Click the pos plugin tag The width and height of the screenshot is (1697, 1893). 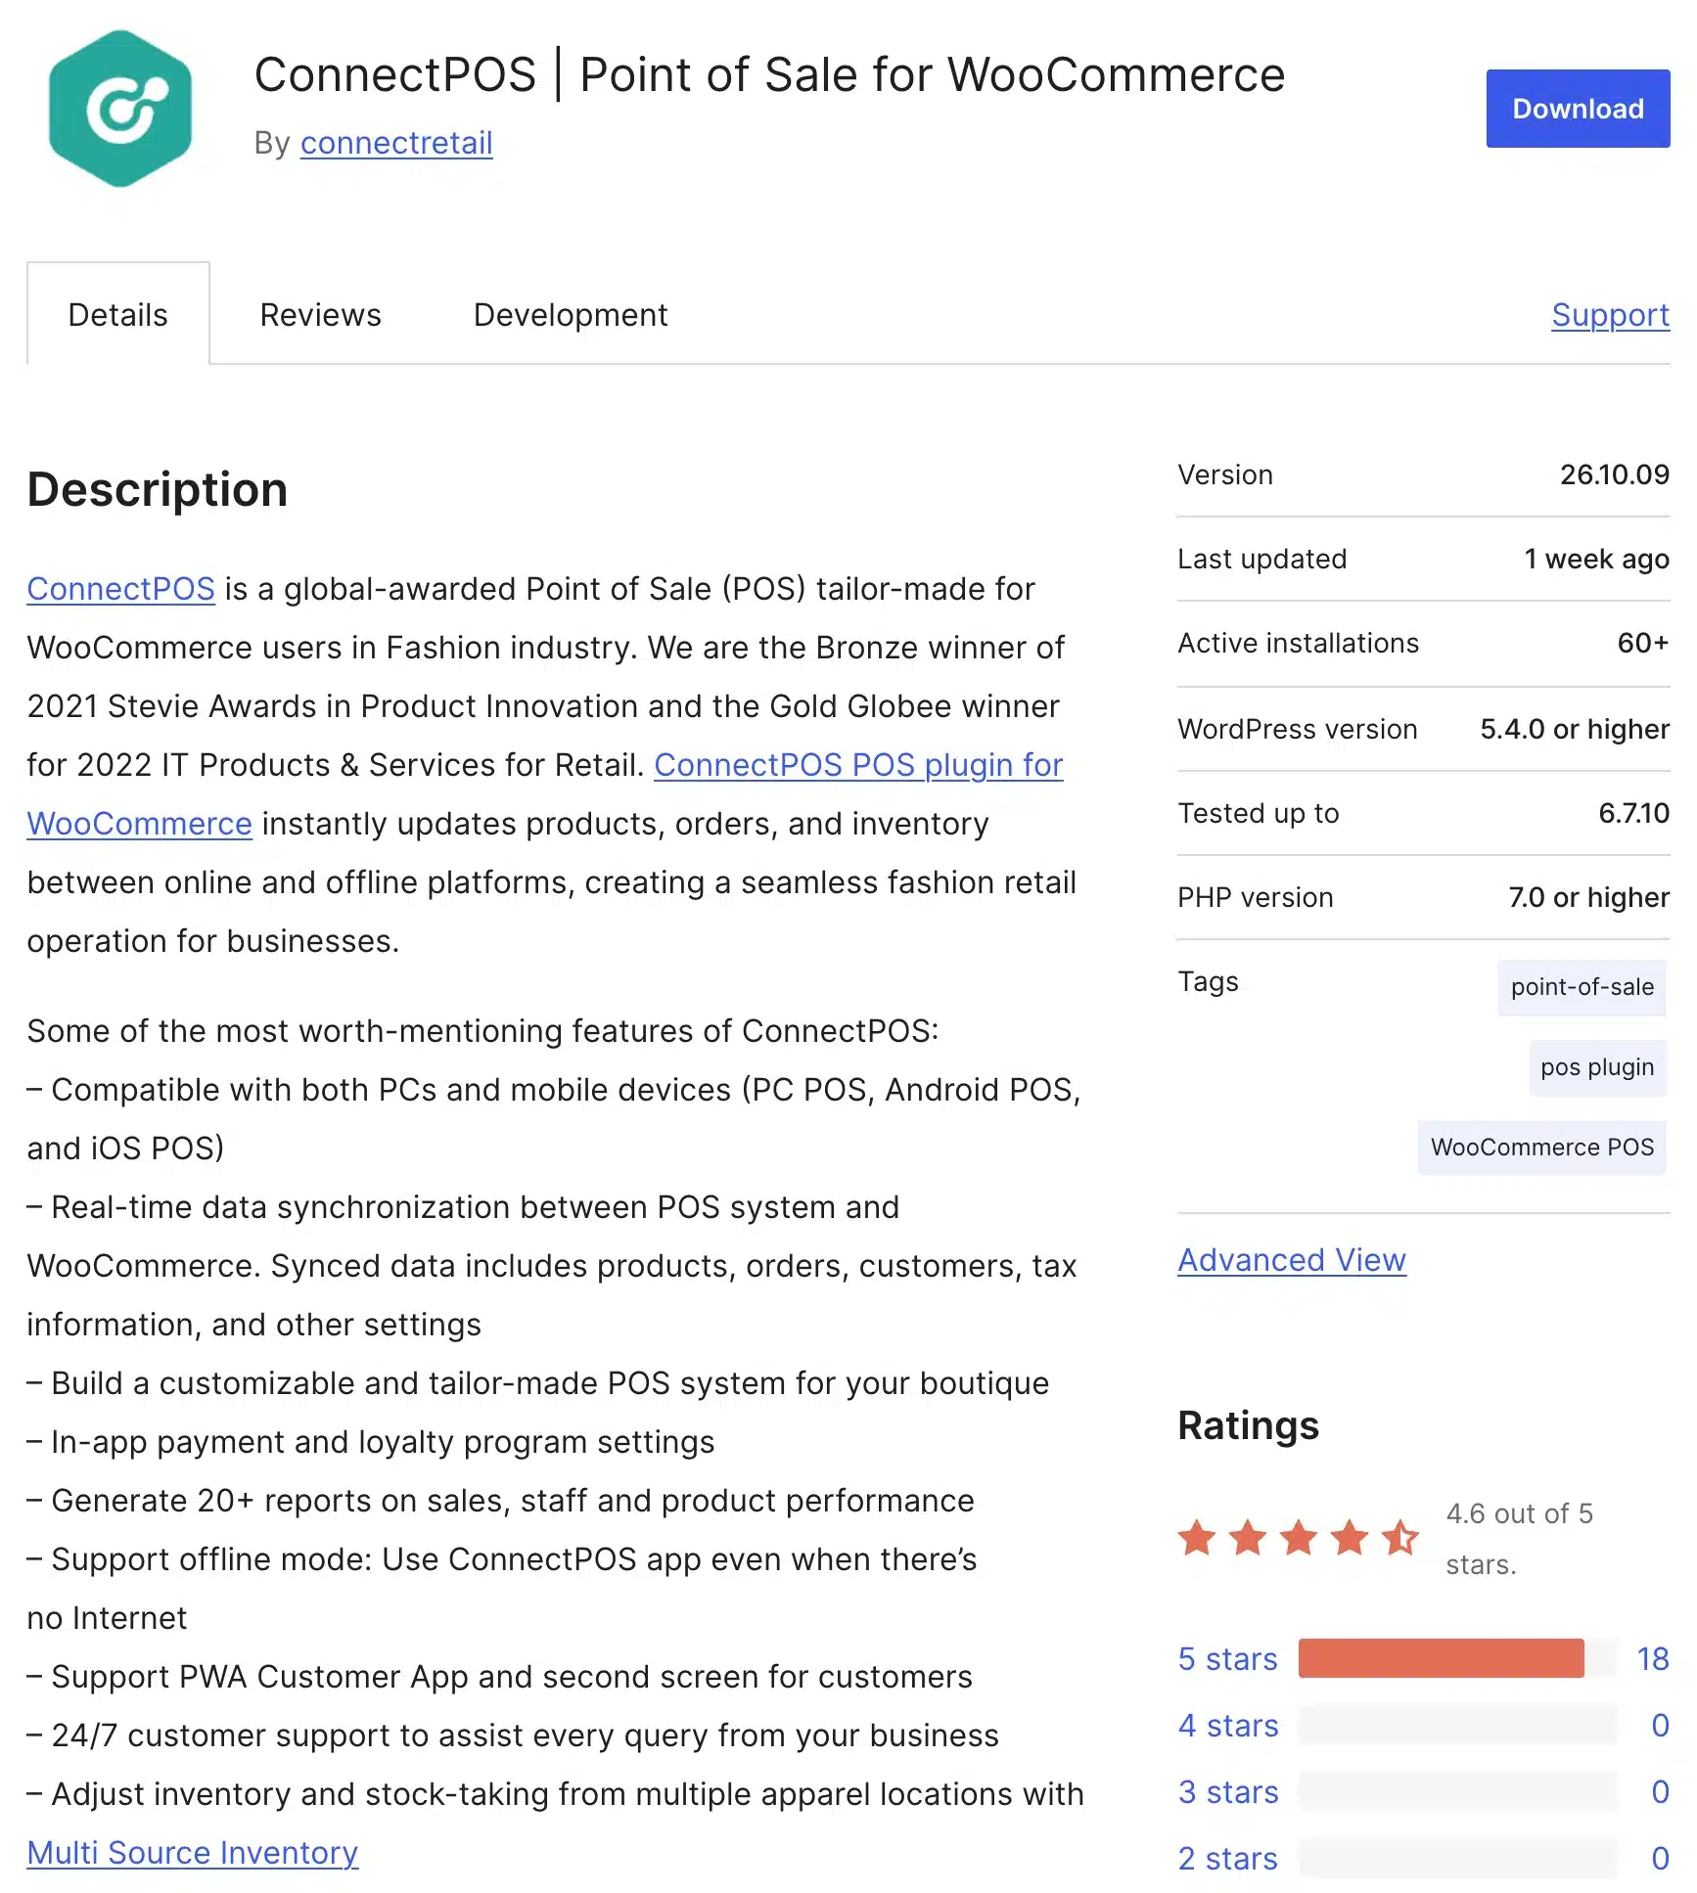pos(1597,1067)
